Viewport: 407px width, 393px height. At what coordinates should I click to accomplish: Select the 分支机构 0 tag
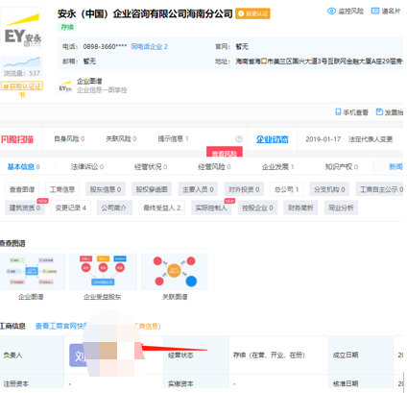(329, 189)
